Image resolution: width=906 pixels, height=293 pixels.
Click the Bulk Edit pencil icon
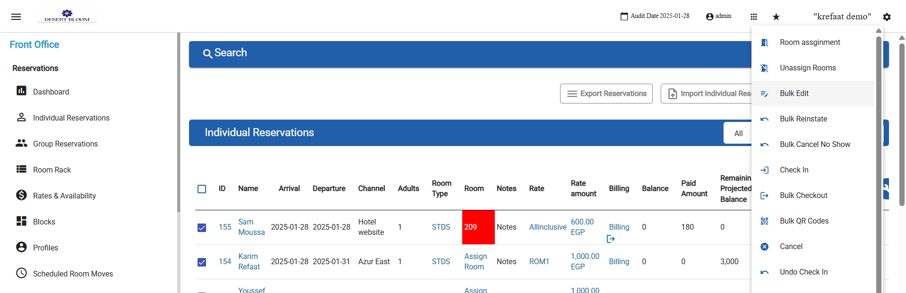(764, 94)
